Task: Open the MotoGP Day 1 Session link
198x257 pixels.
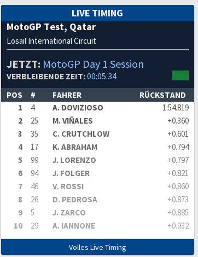Action: [94, 65]
